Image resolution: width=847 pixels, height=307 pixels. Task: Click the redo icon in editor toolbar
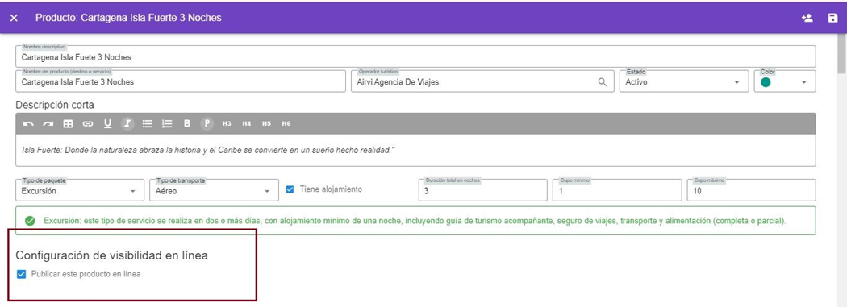point(48,123)
